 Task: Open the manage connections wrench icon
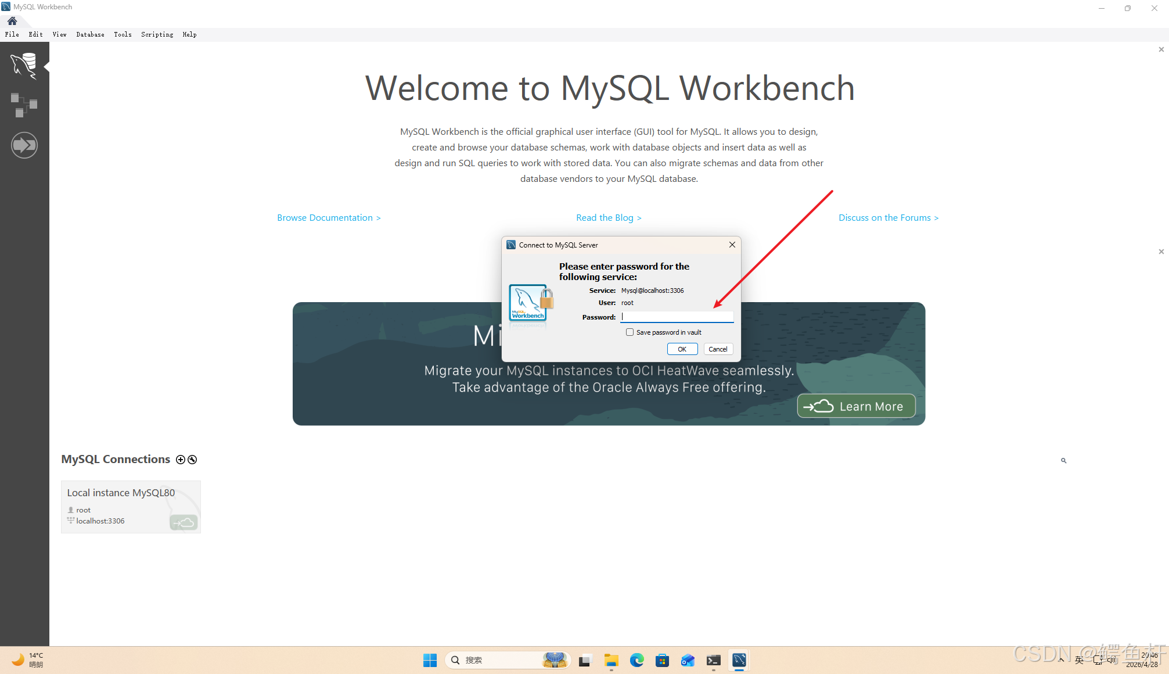pos(192,460)
